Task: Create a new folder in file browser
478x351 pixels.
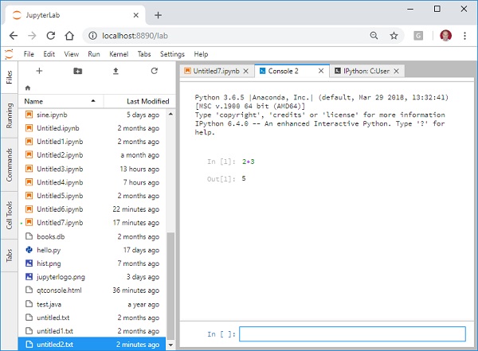Action: (x=77, y=71)
